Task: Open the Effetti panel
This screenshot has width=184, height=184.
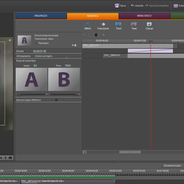Action: (88, 26)
